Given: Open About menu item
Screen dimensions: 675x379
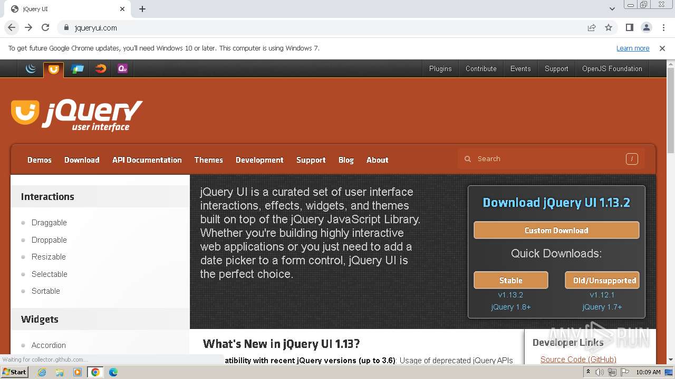Looking at the screenshot, I should pos(378,160).
